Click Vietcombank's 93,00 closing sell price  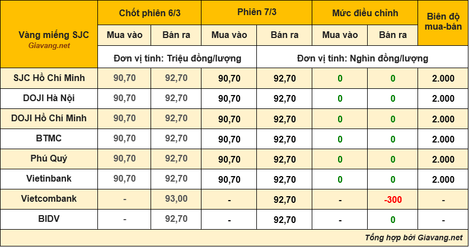(x=176, y=199)
